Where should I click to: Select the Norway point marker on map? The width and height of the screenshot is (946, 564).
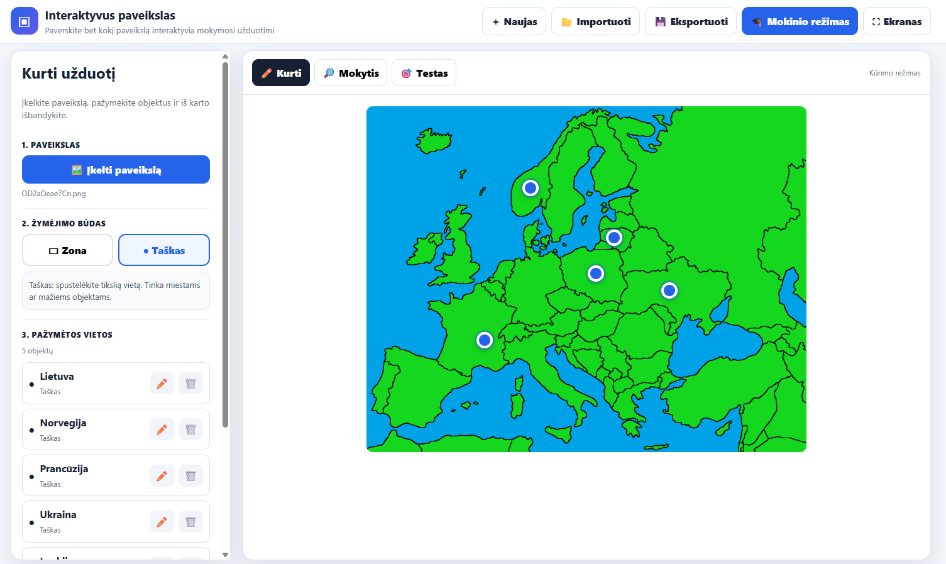tap(531, 188)
